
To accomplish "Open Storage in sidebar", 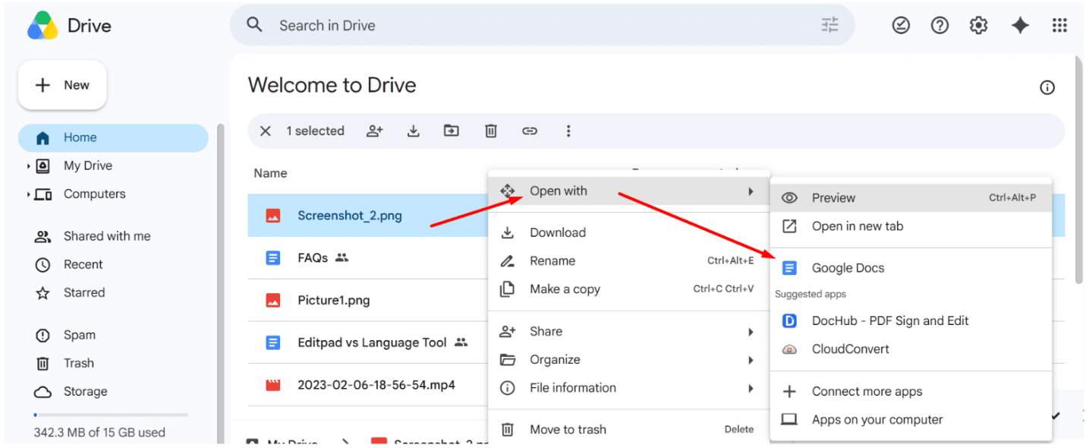I will 86,391.
